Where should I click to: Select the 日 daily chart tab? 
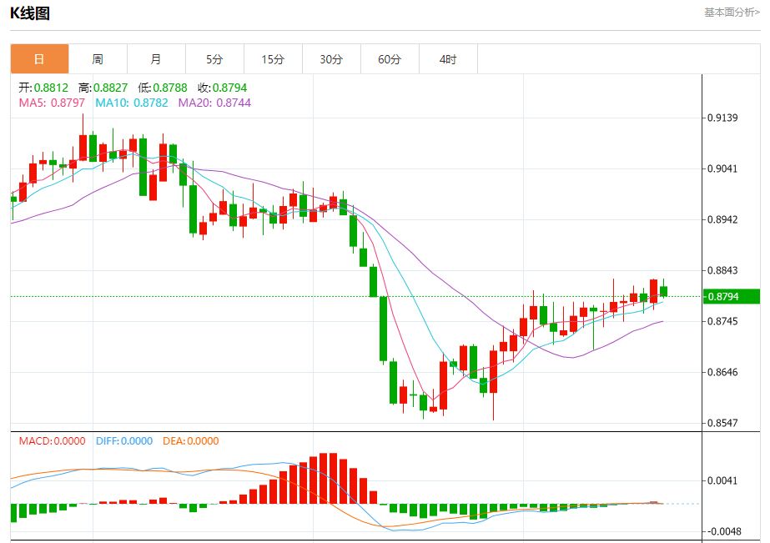point(39,59)
